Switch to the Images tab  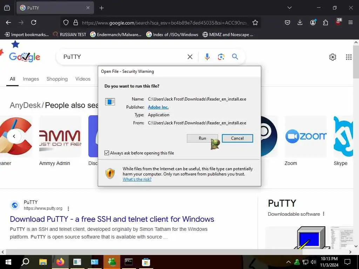coord(31,79)
